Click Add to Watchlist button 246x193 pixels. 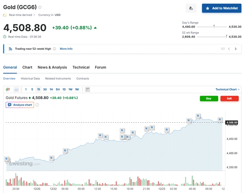pyautogui.click(x=221, y=8)
